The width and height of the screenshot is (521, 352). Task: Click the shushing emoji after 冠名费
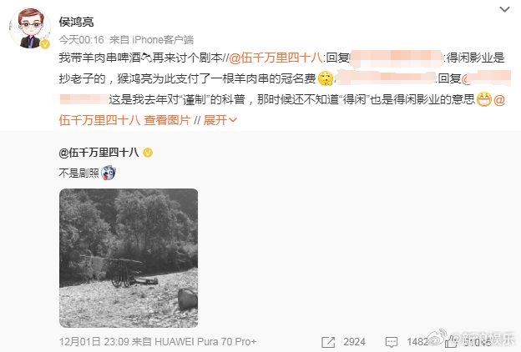click(x=326, y=78)
